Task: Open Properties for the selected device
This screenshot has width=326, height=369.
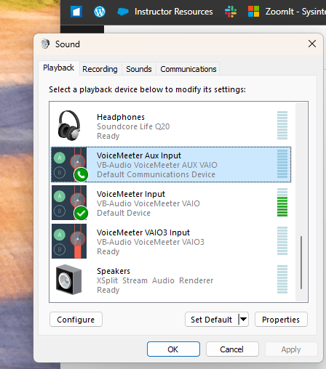Action: pos(281,320)
